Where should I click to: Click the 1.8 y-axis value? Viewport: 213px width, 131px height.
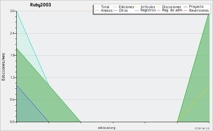pyautogui.click(x=12, y=55)
